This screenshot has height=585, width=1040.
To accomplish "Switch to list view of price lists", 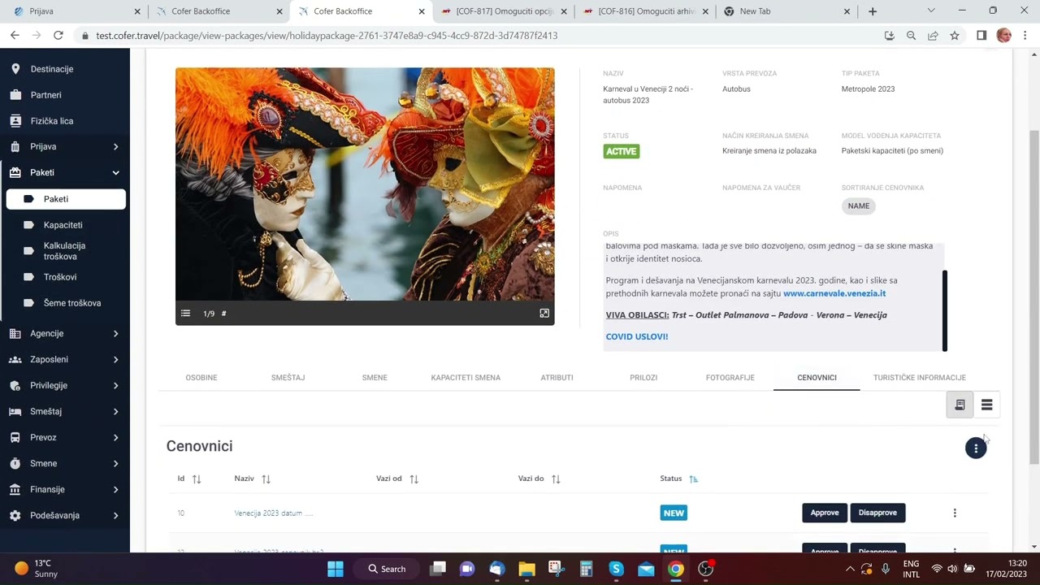I will (986, 405).
